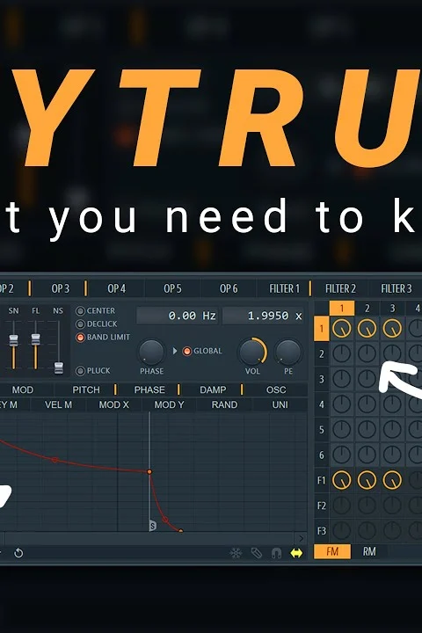Click the VOL knob

(x=252, y=352)
